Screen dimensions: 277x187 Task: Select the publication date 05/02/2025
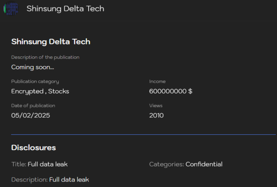(30, 115)
